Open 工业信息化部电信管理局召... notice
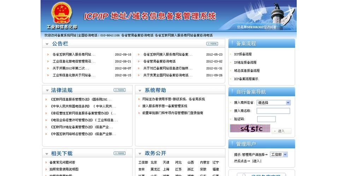This screenshot has height=176, width=337. click(74, 61)
